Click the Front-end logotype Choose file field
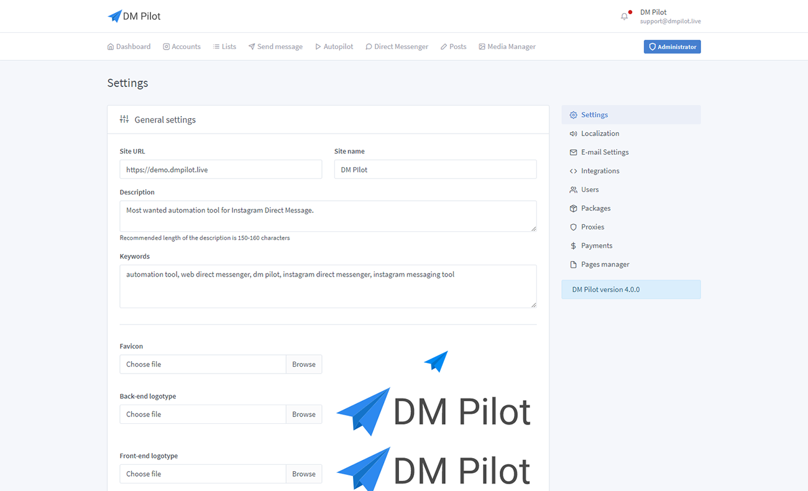The width and height of the screenshot is (808, 491). pos(203,474)
